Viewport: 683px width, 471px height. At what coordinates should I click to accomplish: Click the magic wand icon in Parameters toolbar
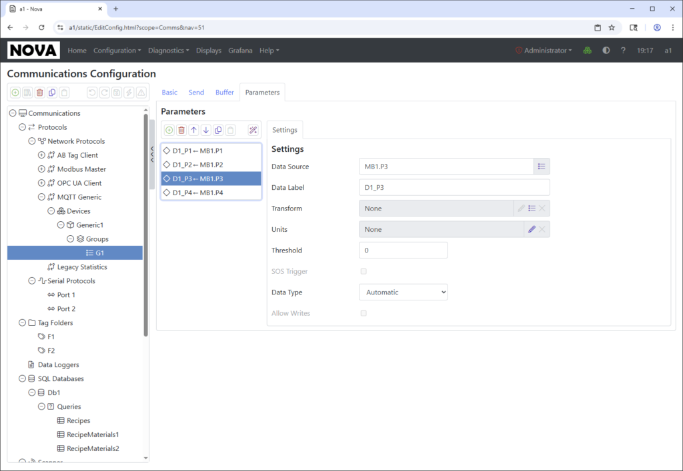pos(253,130)
